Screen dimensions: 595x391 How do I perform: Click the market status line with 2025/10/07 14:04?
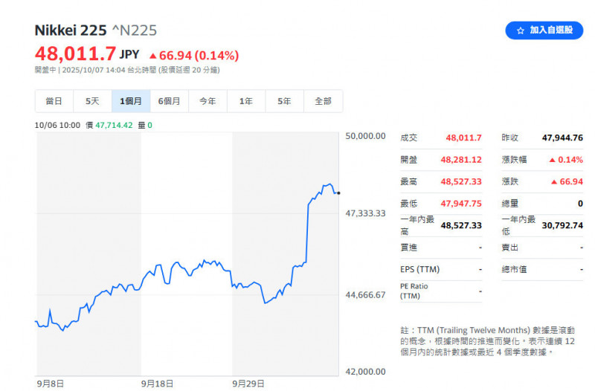point(127,70)
